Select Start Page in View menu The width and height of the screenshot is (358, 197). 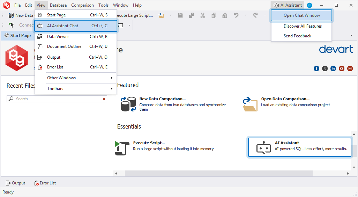[x=76, y=15]
